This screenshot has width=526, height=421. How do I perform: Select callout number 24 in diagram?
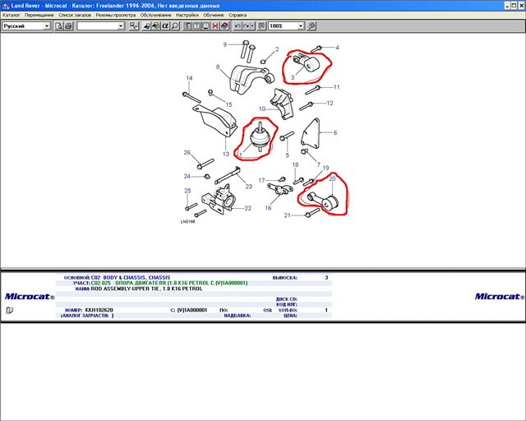[x=187, y=176]
